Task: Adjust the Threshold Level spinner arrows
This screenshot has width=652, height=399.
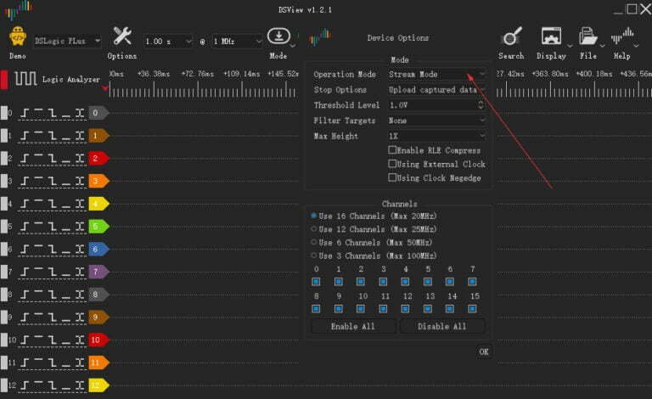Action: tap(481, 105)
